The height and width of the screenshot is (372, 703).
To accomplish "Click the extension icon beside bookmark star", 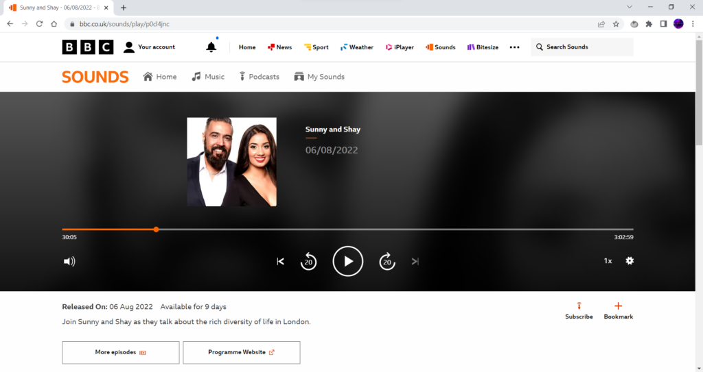I will 634,24.
